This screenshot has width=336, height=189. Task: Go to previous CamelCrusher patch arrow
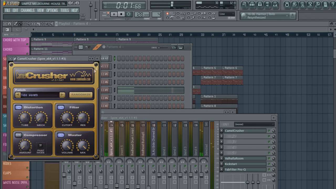click(x=18, y=95)
